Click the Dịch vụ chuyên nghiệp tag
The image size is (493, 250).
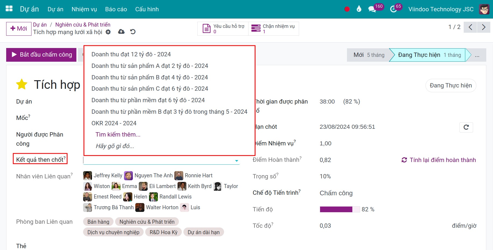pyautogui.click(x=113, y=232)
